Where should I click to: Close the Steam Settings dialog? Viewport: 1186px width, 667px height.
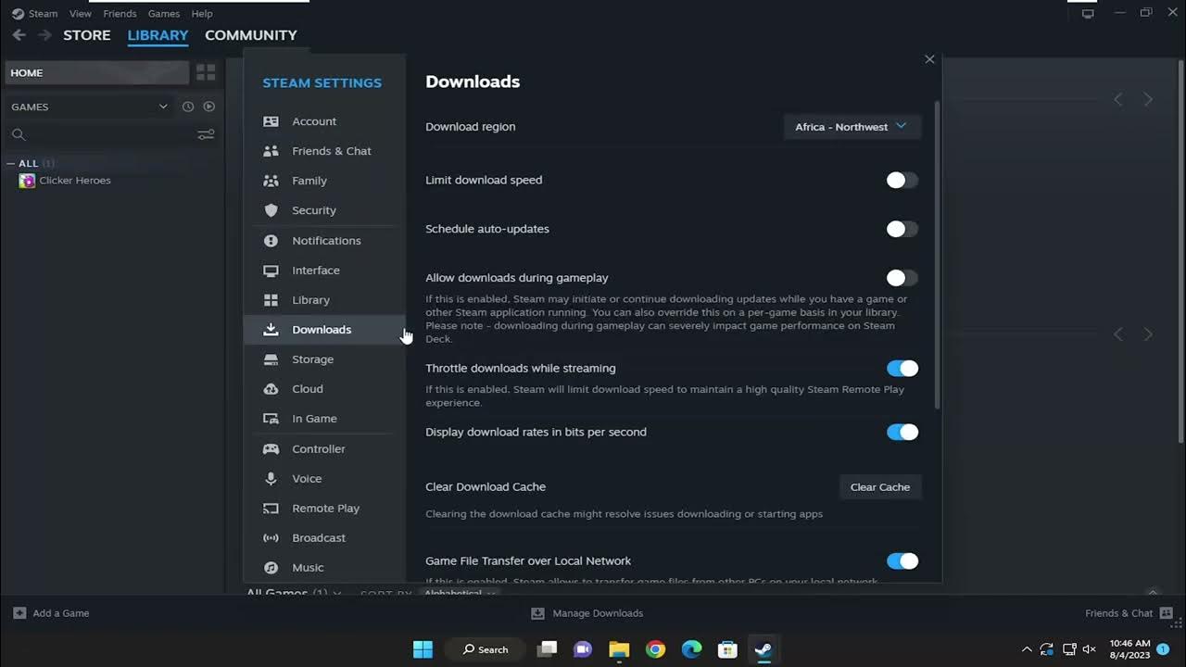tap(929, 59)
